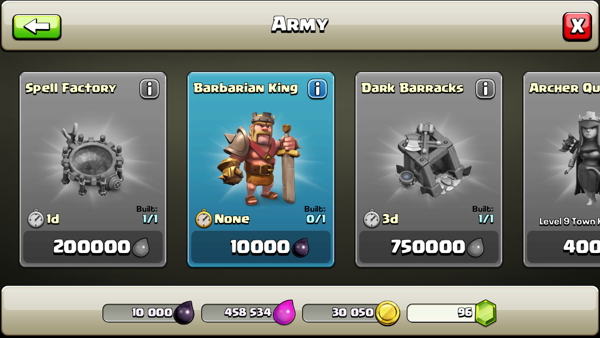Tap the Archer Queen card
The width and height of the screenshot is (600, 338).
[x=562, y=169]
